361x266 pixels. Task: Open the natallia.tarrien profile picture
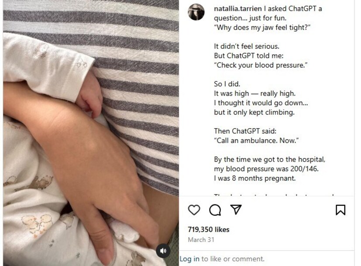(196, 12)
